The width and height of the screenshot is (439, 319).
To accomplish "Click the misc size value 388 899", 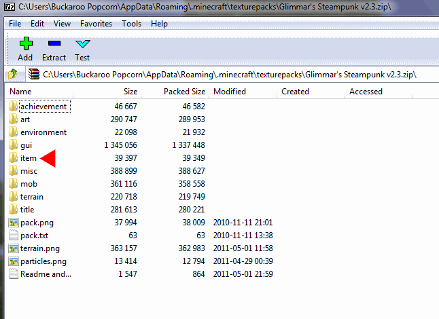I will click(124, 171).
